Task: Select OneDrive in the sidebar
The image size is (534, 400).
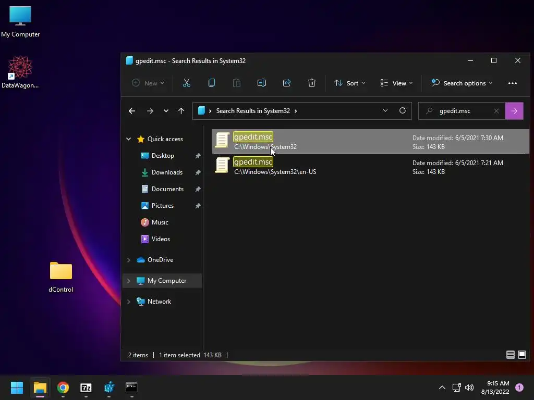Action: click(x=160, y=259)
